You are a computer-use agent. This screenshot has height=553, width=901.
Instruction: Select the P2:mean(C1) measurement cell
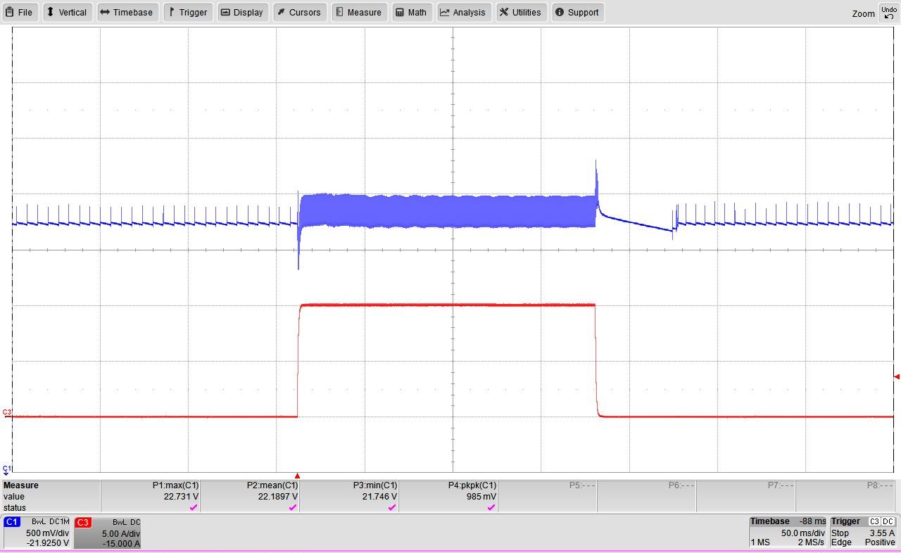click(x=250, y=496)
